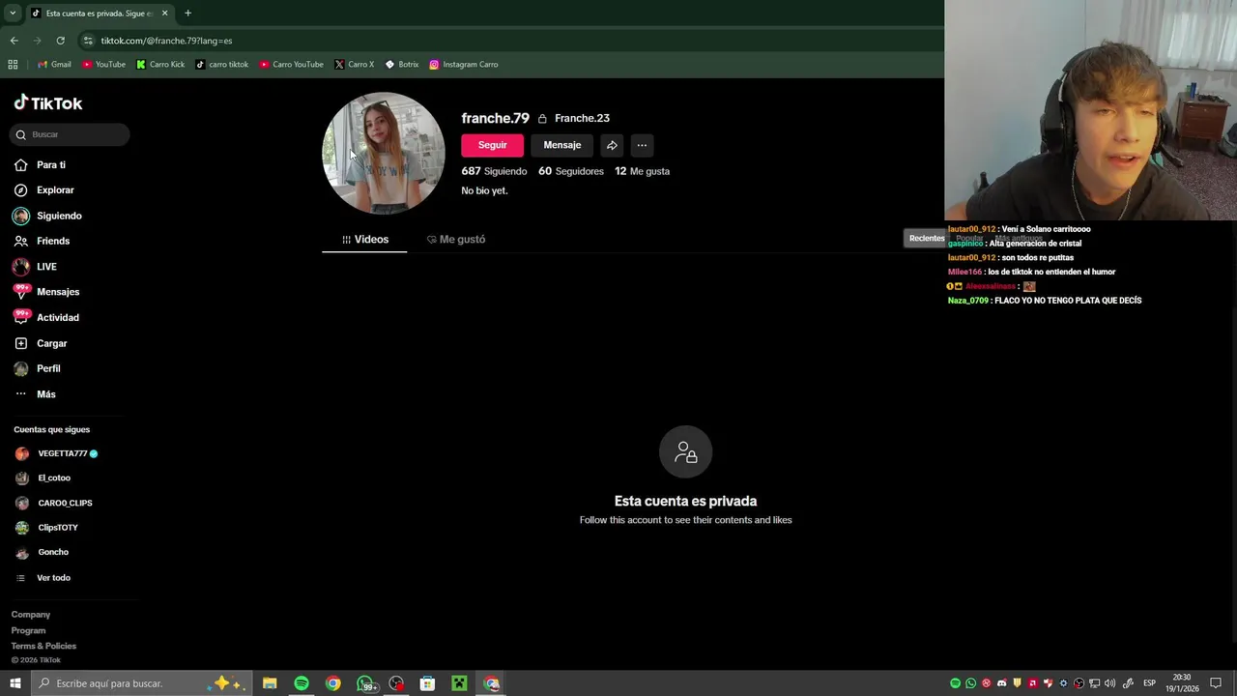Screen dimensions: 1237x696
Task: Click the franche.79 profile picture
Action: tap(383, 153)
